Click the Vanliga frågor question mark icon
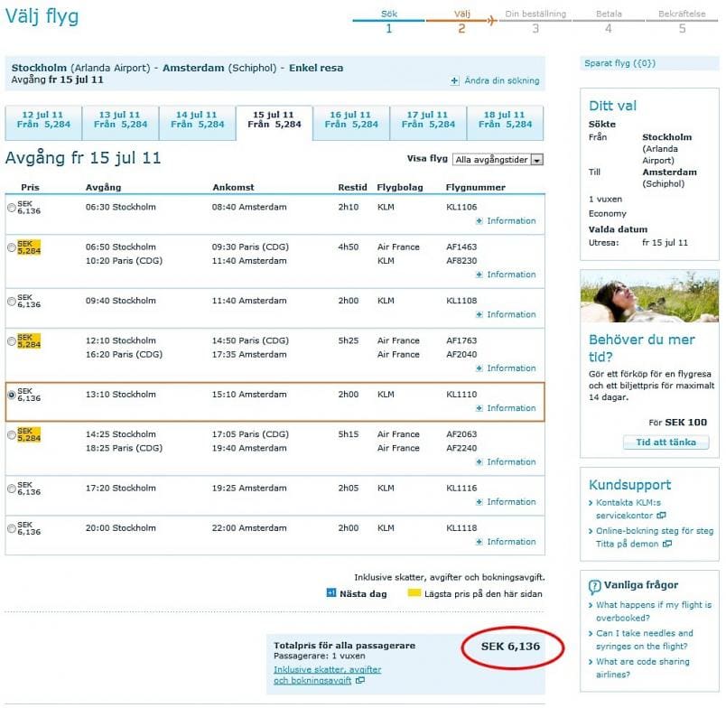The image size is (726, 708). pyautogui.click(x=594, y=586)
